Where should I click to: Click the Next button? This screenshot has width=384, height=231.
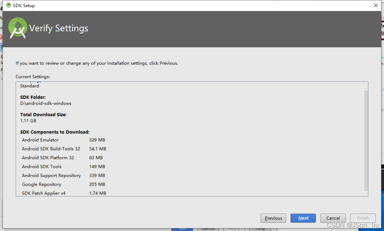[303, 218]
